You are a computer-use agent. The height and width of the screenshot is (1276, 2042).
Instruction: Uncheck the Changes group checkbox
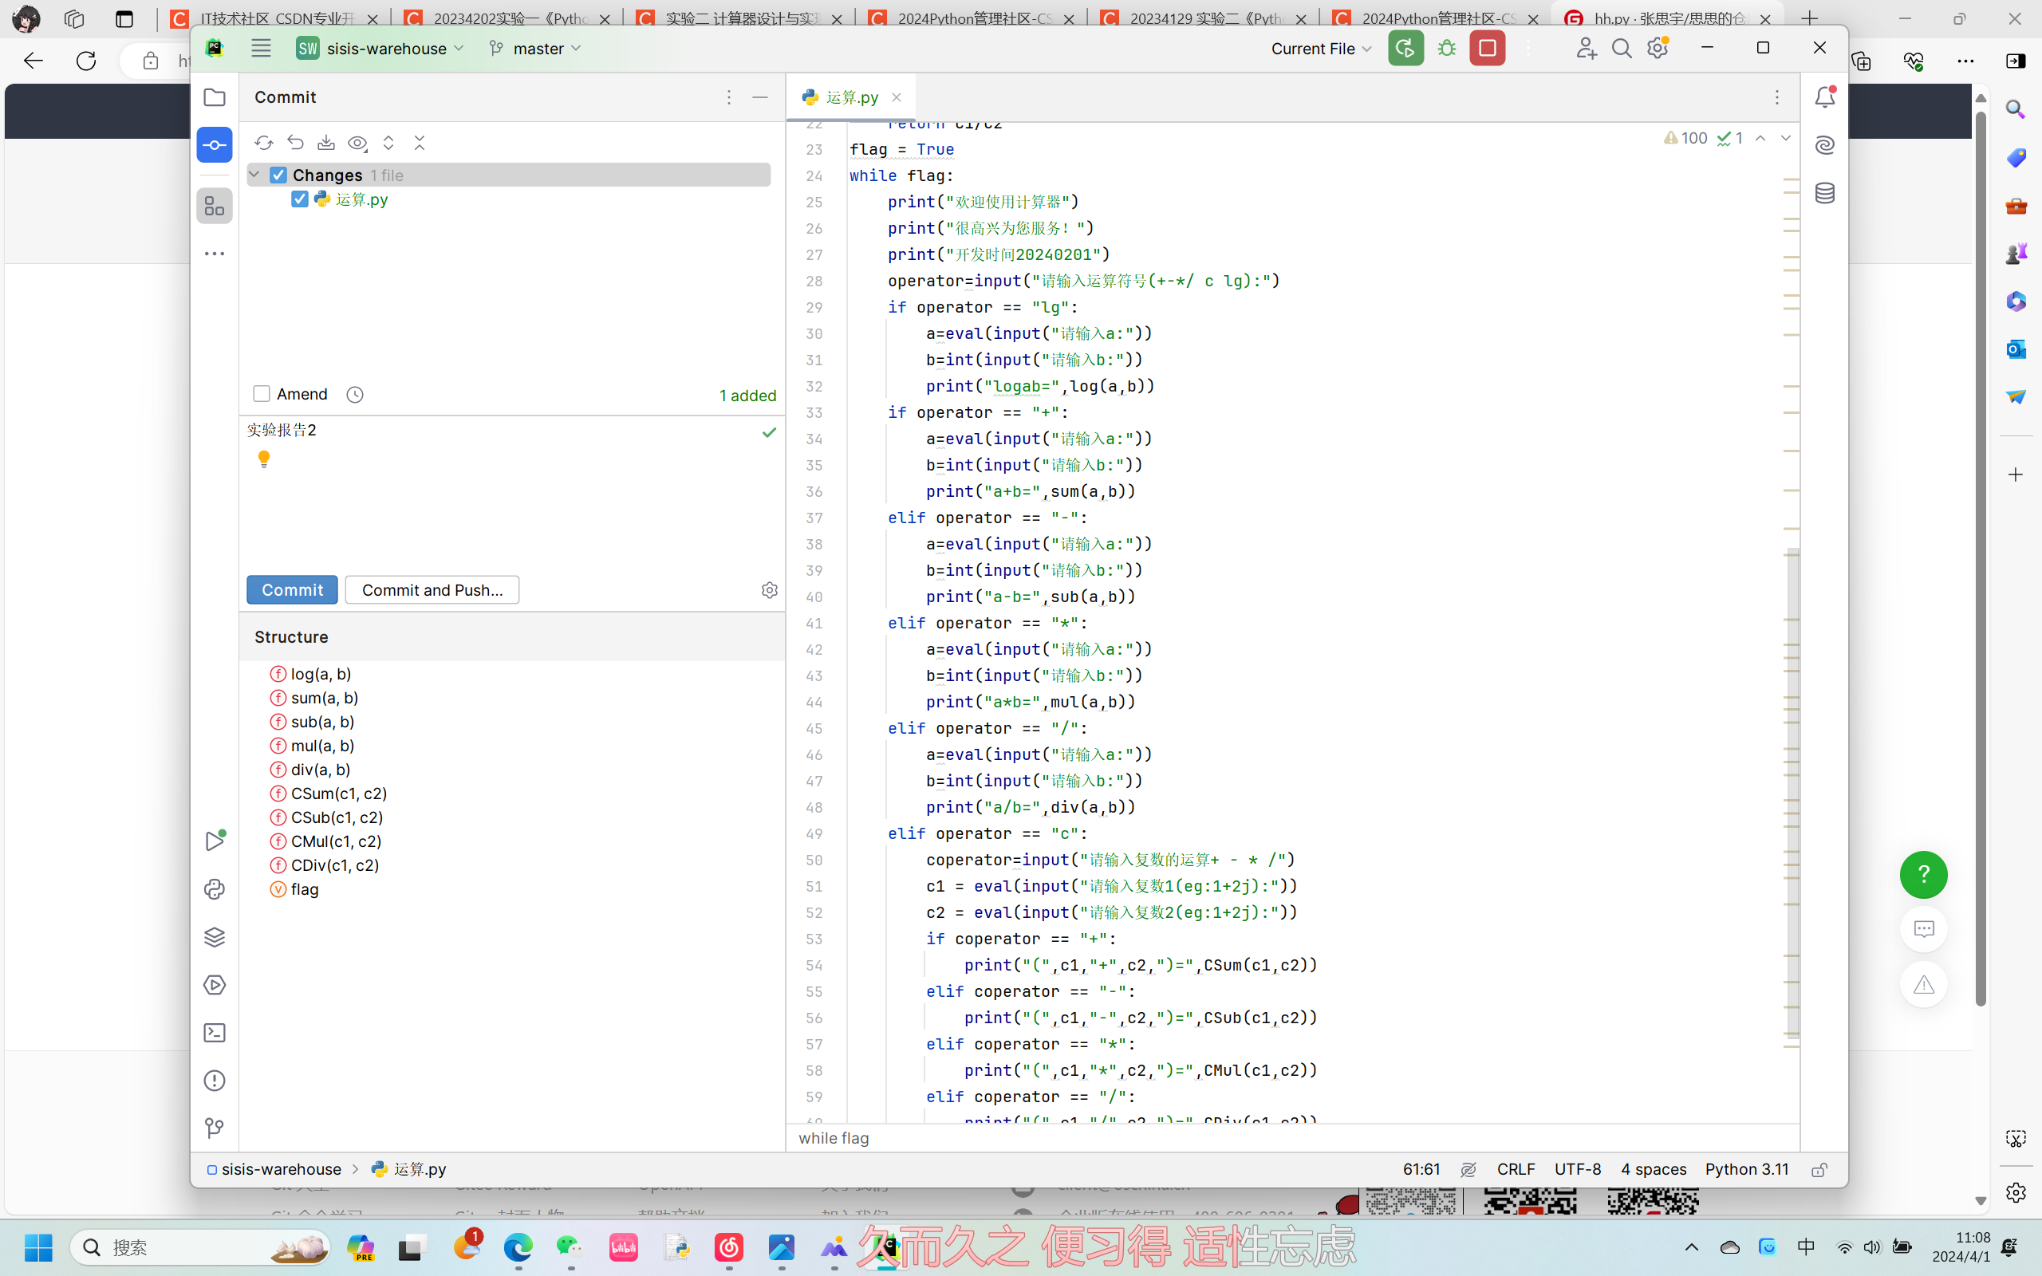point(278,175)
